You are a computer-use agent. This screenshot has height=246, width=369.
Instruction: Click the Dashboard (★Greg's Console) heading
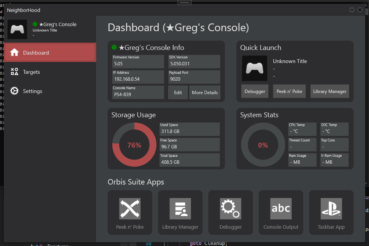coord(178,28)
